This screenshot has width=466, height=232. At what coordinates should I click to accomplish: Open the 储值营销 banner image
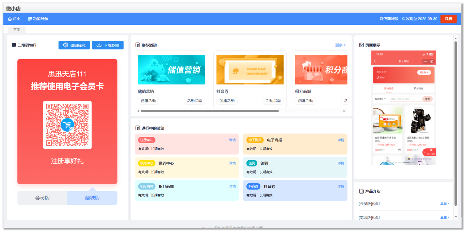172,69
